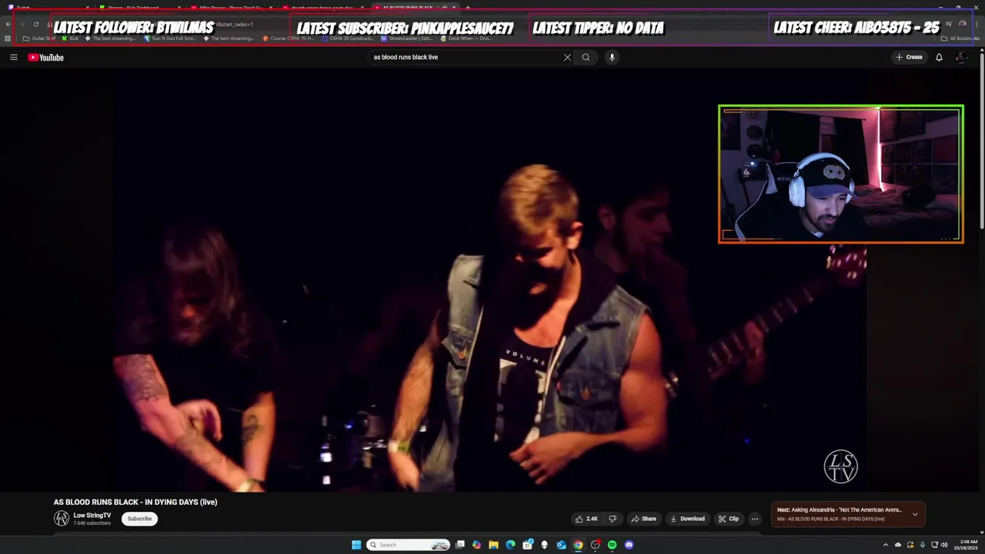Open OBS Studio from the taskbar
This screenshot has width=985, height=554.
point(595,545)
